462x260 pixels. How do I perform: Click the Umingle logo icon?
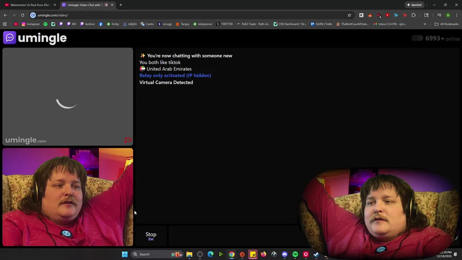tap(10, 38)
